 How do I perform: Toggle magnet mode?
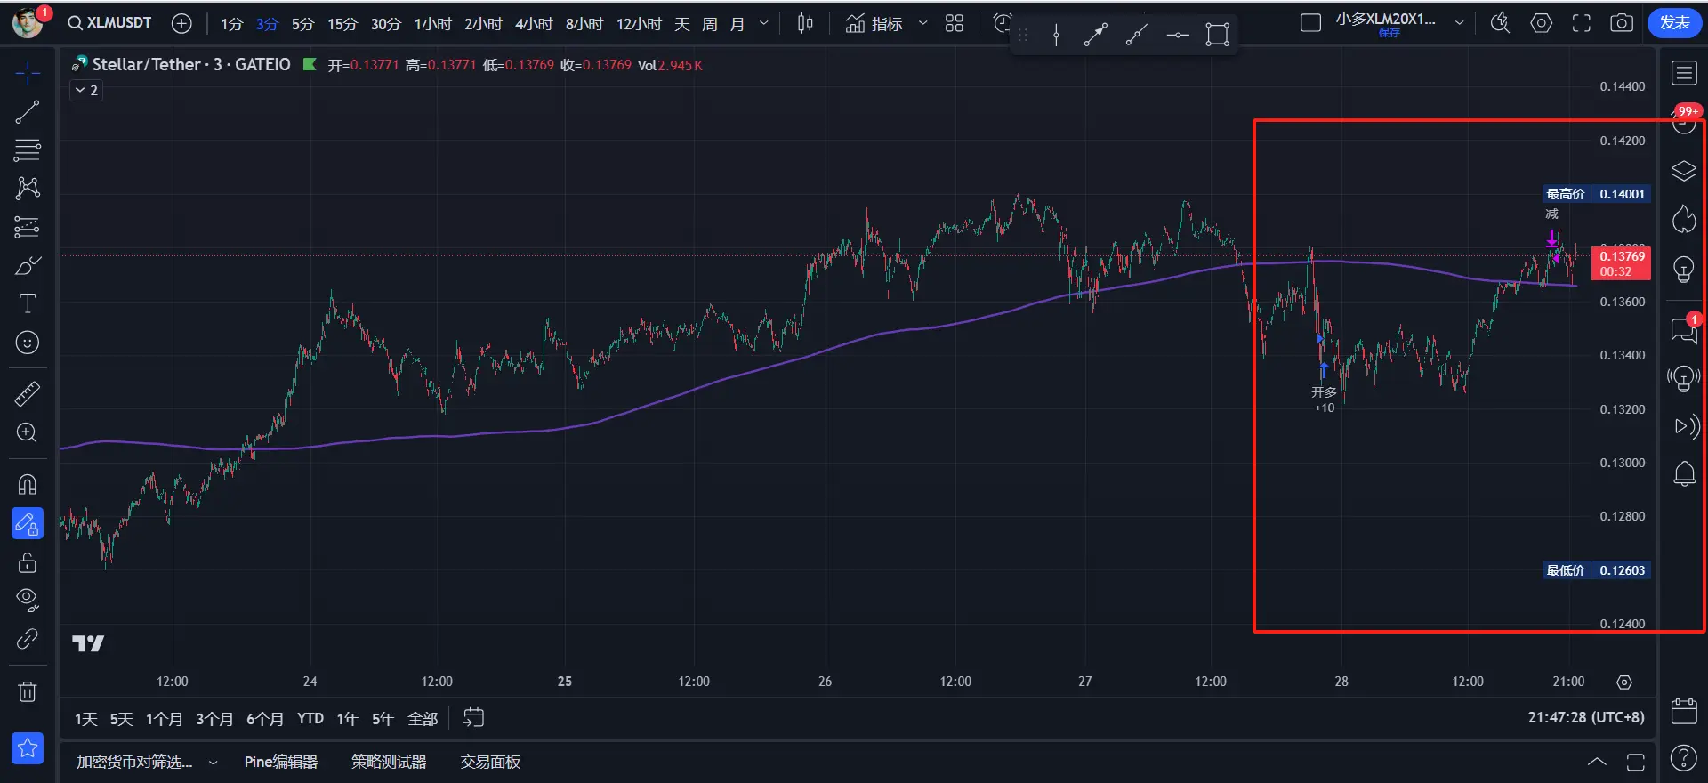[x=28, y=484]
